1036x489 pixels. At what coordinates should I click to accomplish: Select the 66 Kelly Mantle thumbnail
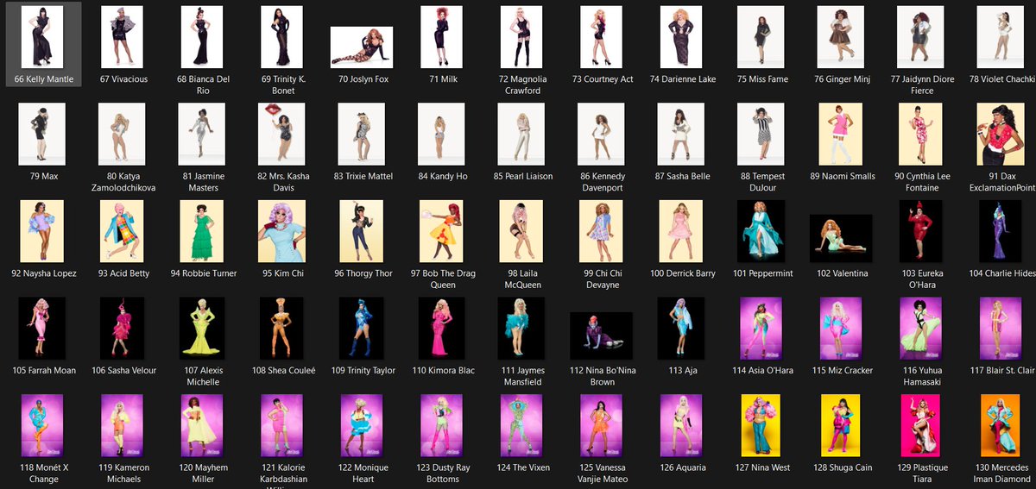42,37
